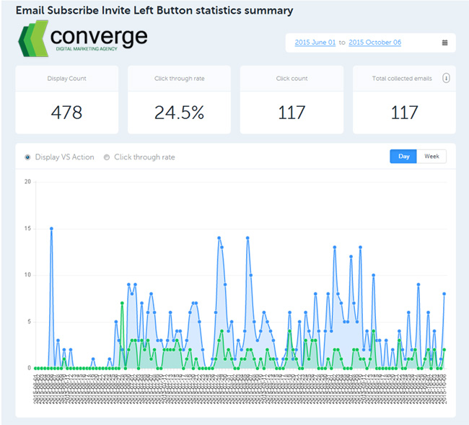The height and width of the screenshot is (425, 469).
Task: Click the Click count card header
Action: click(x=292, y=79)
